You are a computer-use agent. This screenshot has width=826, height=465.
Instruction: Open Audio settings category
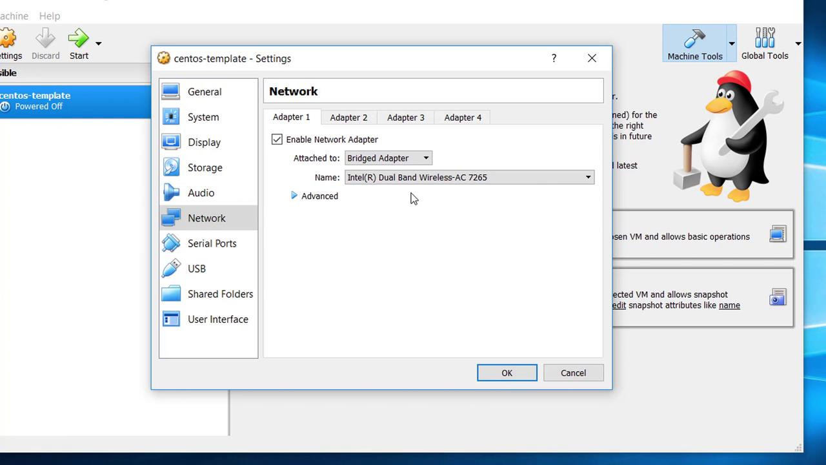[201, 192]
